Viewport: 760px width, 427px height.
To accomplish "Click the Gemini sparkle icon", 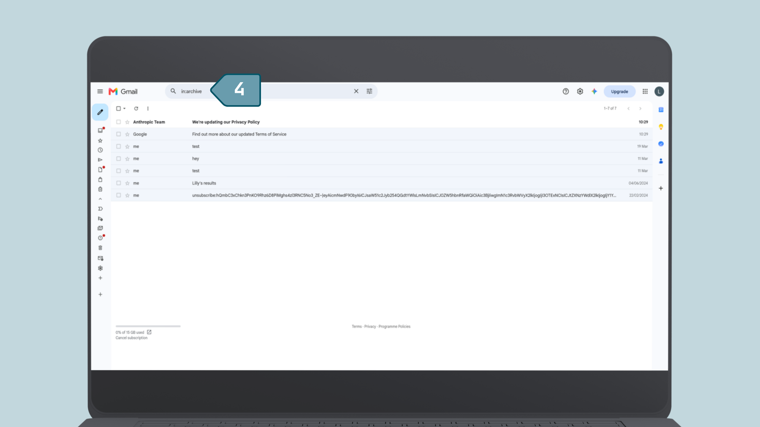I will click(594, 91).
